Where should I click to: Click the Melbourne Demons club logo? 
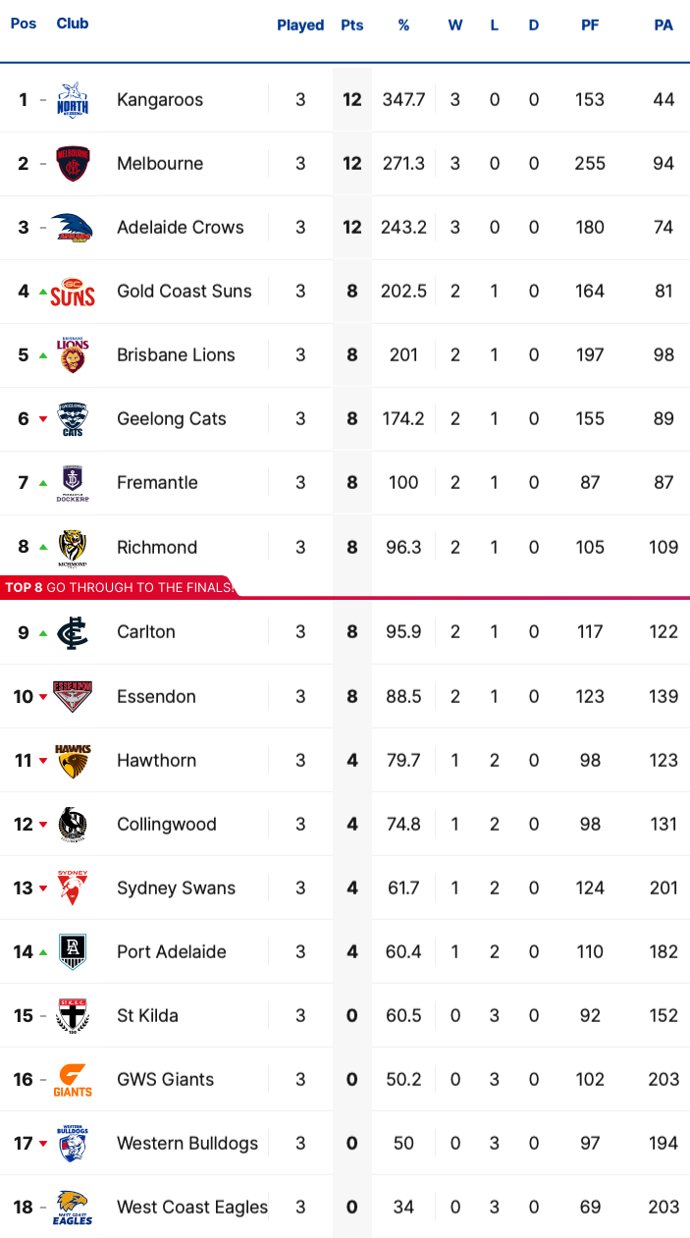(x=73, y=164)
